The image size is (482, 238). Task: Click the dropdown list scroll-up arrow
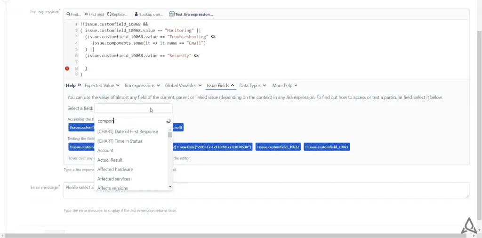170,129
